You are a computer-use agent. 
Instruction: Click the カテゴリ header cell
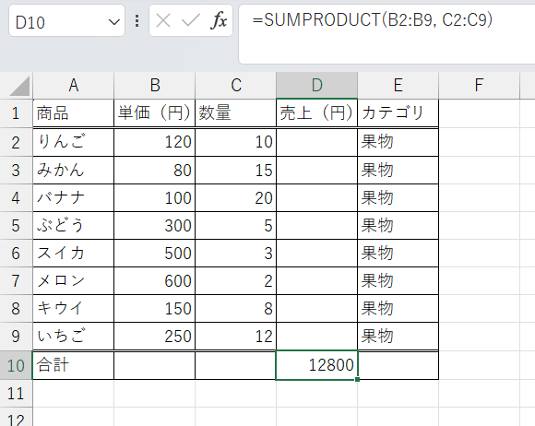398,112
